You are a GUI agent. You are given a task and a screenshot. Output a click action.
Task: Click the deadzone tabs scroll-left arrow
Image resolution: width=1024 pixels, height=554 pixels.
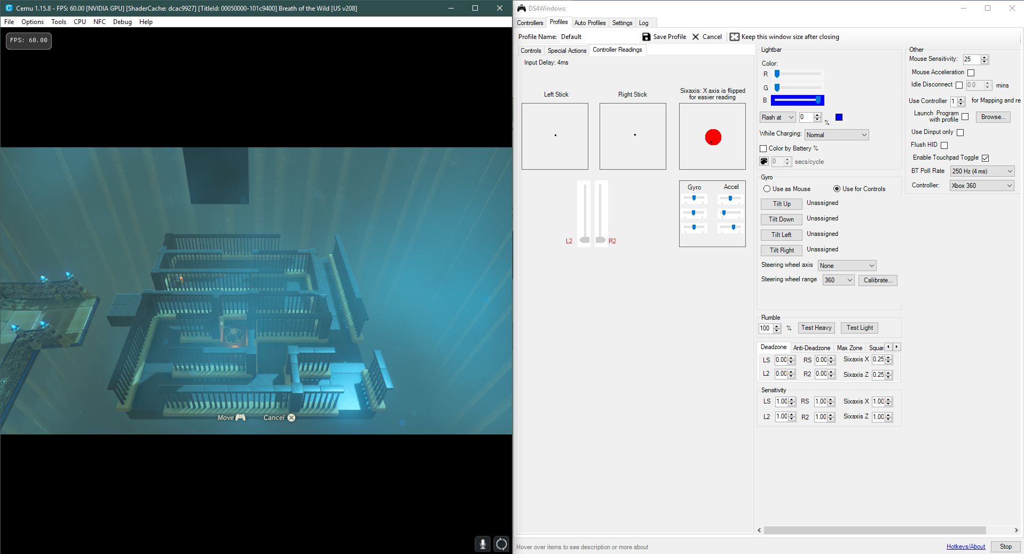pyautogui.click(x=888, y=347)
